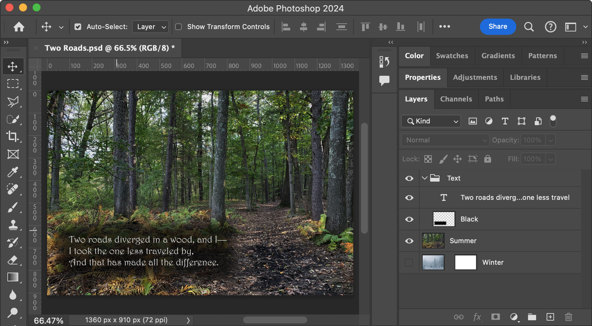Open the Kind filter dropdown
Screen dimensions: 592x326
point(431,121)
